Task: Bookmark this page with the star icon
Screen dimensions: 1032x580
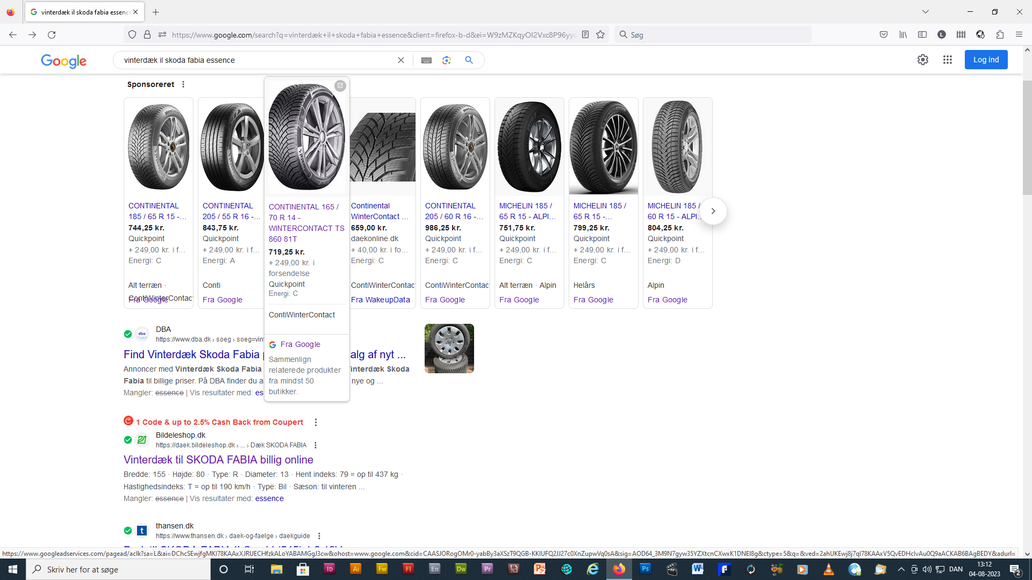Action: click(x=600, y=35)
